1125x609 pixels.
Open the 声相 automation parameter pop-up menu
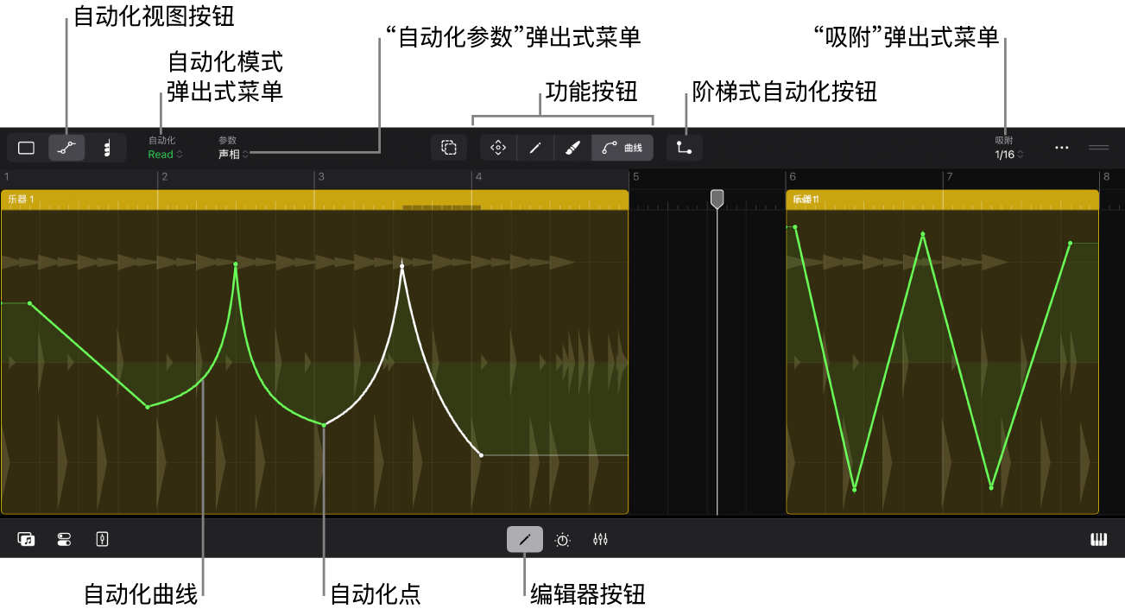coord(233,155)
